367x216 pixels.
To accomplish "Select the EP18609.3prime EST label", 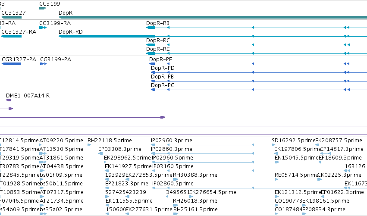I will [340, 158].
